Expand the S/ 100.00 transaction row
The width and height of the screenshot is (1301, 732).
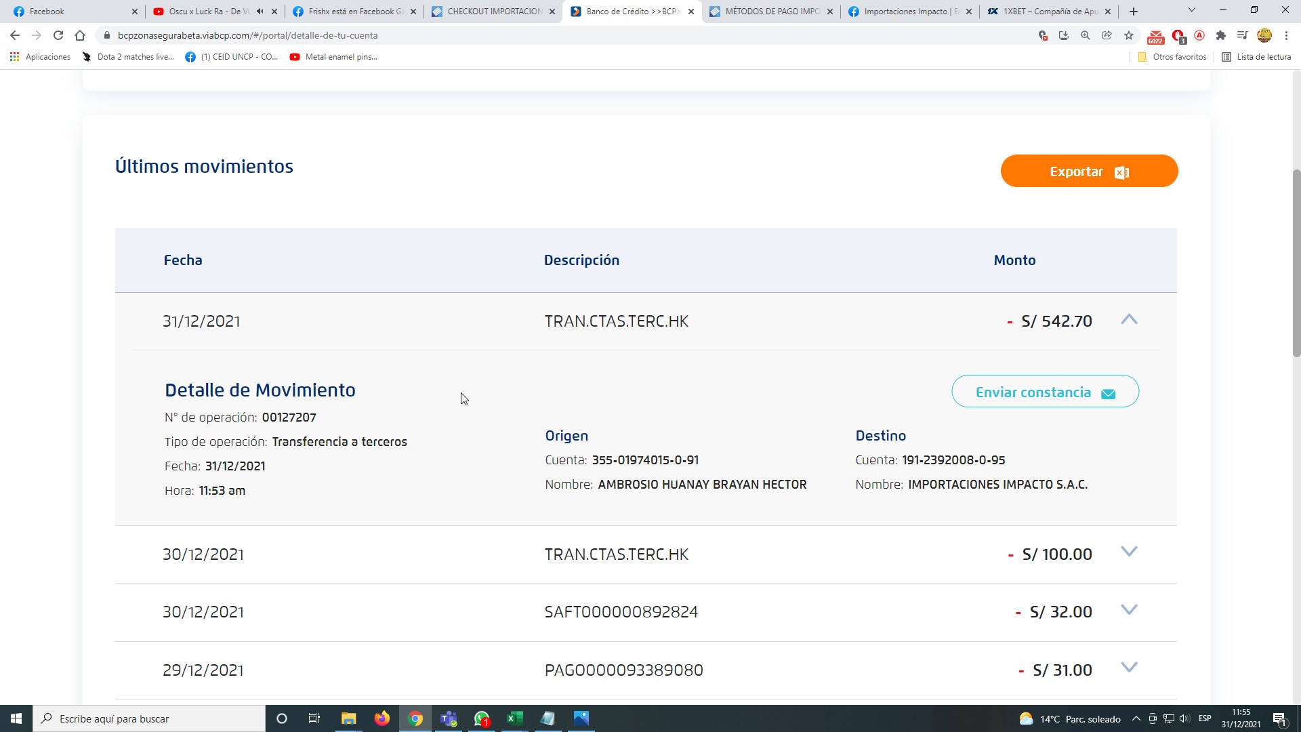[1129, 552]
